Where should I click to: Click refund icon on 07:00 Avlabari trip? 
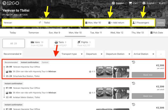(x=133, y=83)
